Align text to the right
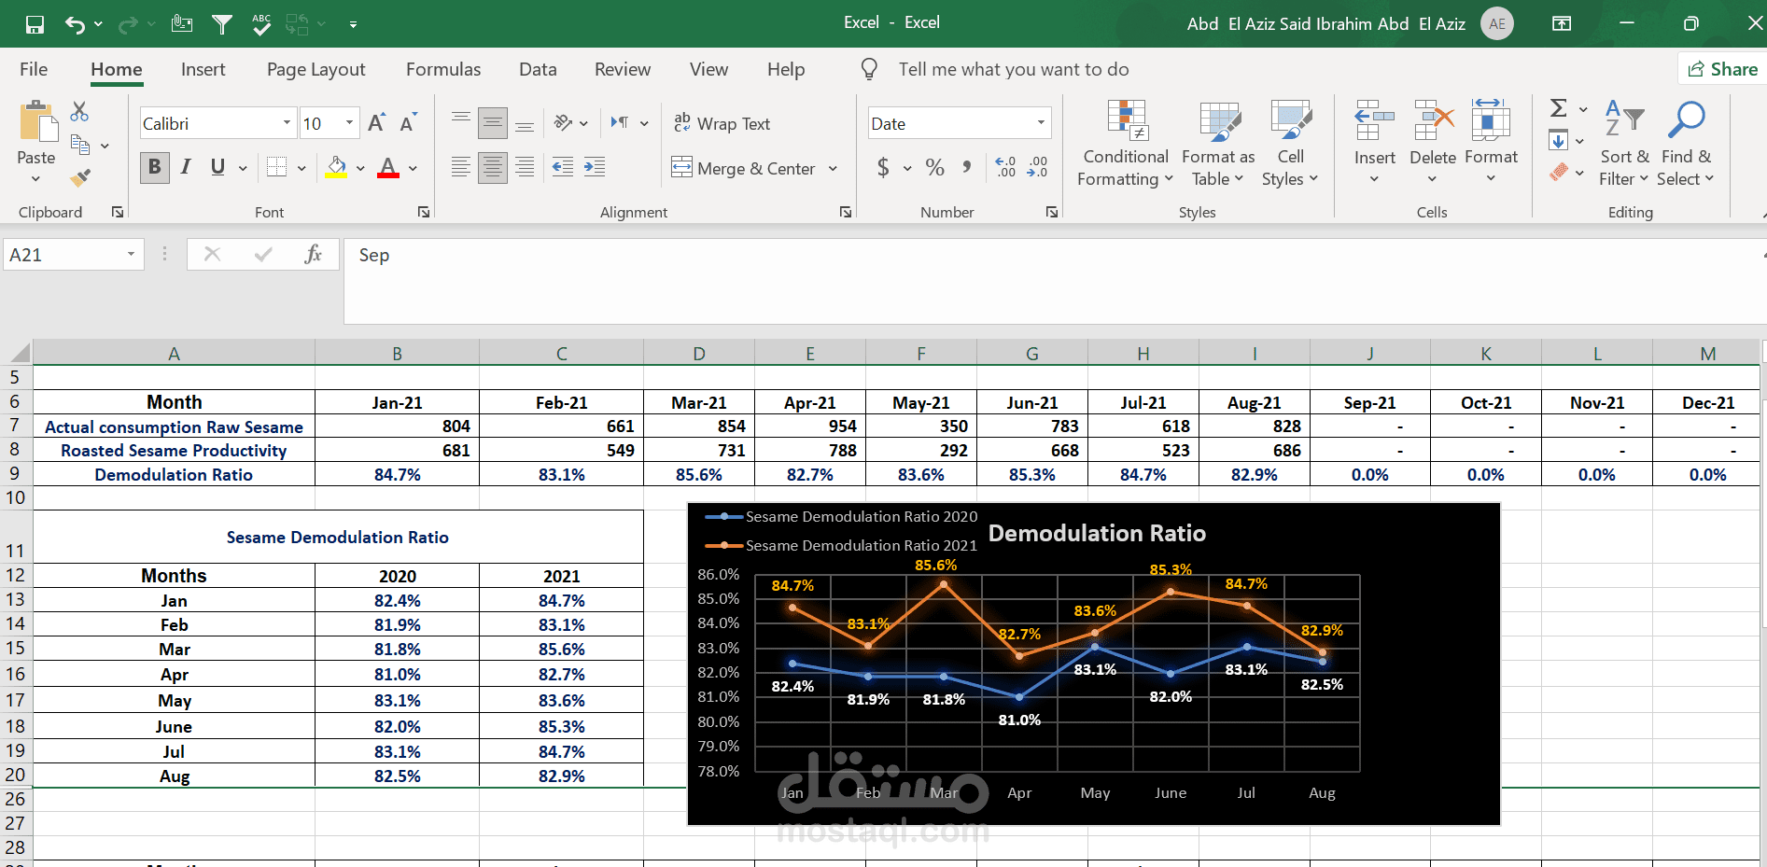 pyautogui.click(x=525, y=167)
